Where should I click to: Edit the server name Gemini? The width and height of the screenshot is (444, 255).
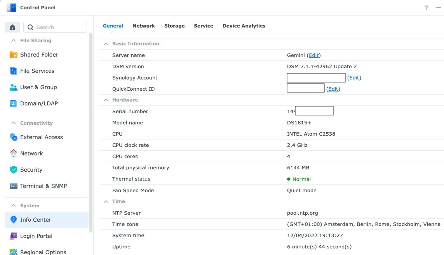tap(313, 55)
